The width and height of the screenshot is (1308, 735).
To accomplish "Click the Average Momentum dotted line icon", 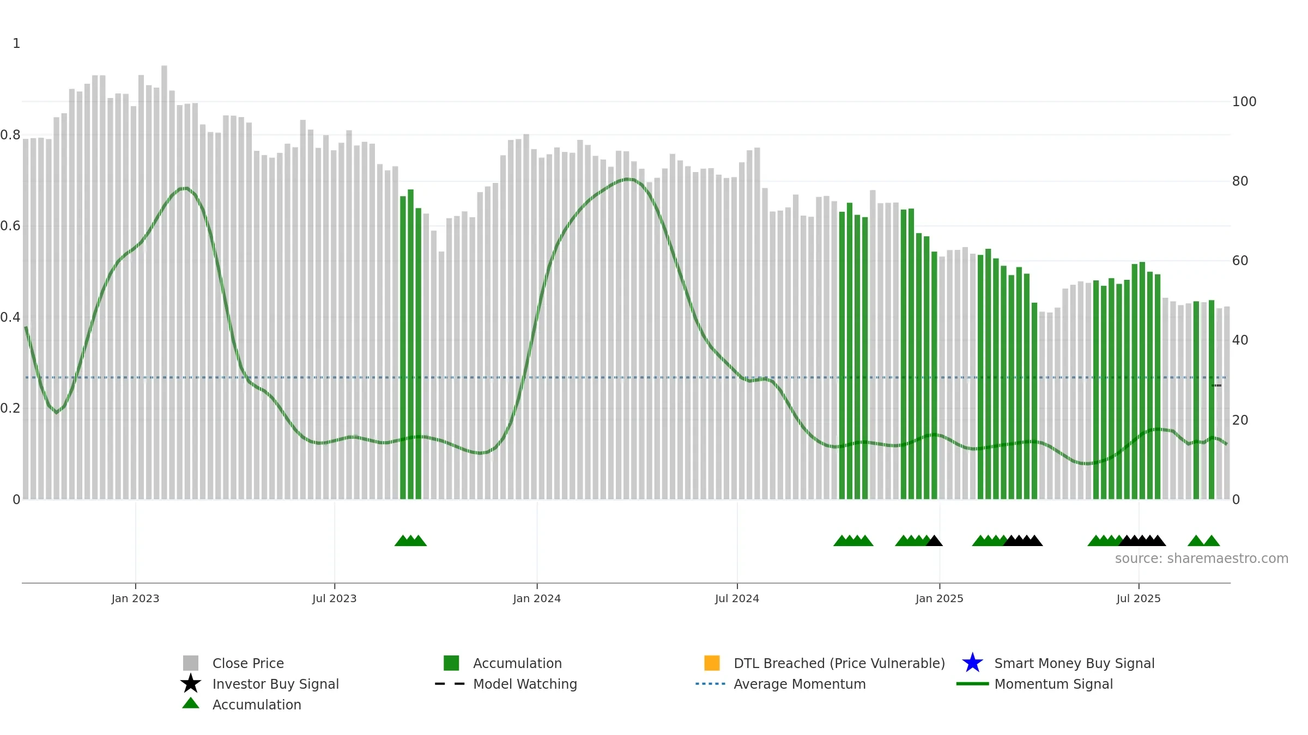I will pyautogui.click(x=711, y=684).
